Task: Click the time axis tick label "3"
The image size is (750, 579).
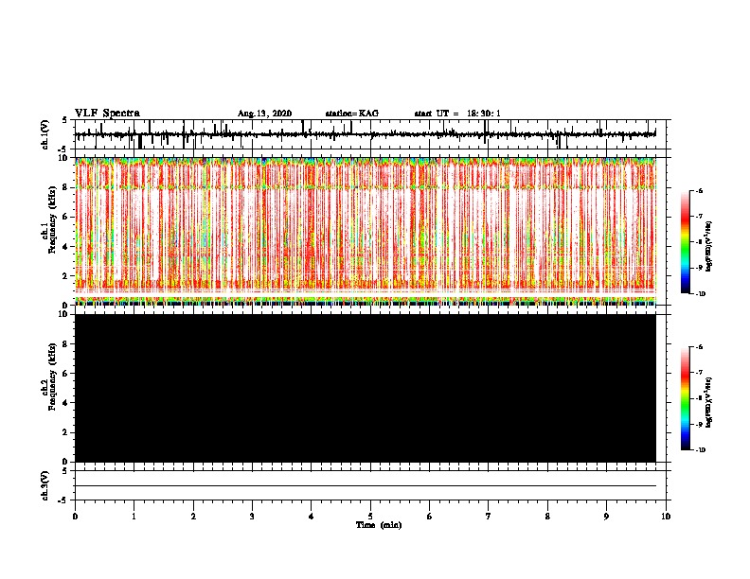Action: (x=252, y=517)
